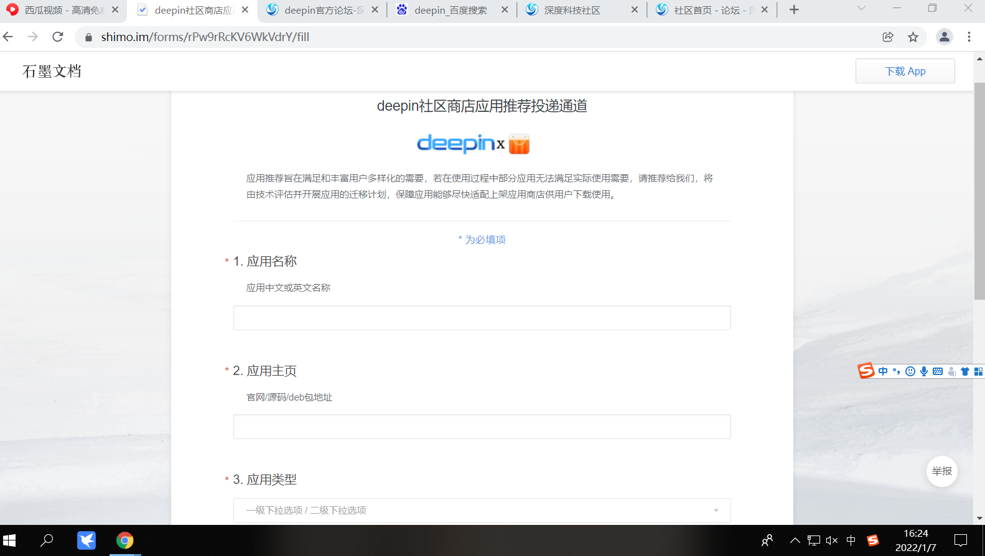Image resolution: width=985 pixels, height=556 pixels.
Task: Open a new browser tab
Action: pos(794,10)
